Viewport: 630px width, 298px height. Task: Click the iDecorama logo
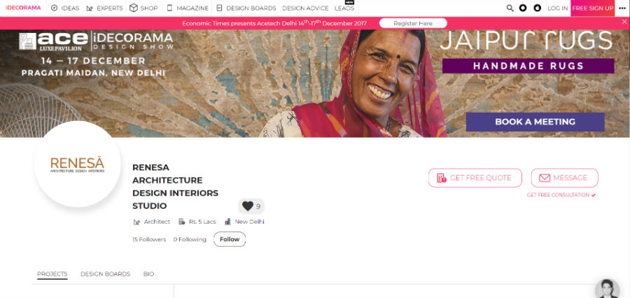23,8
